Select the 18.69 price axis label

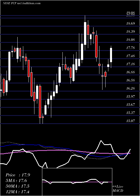[x=130, y=23]
